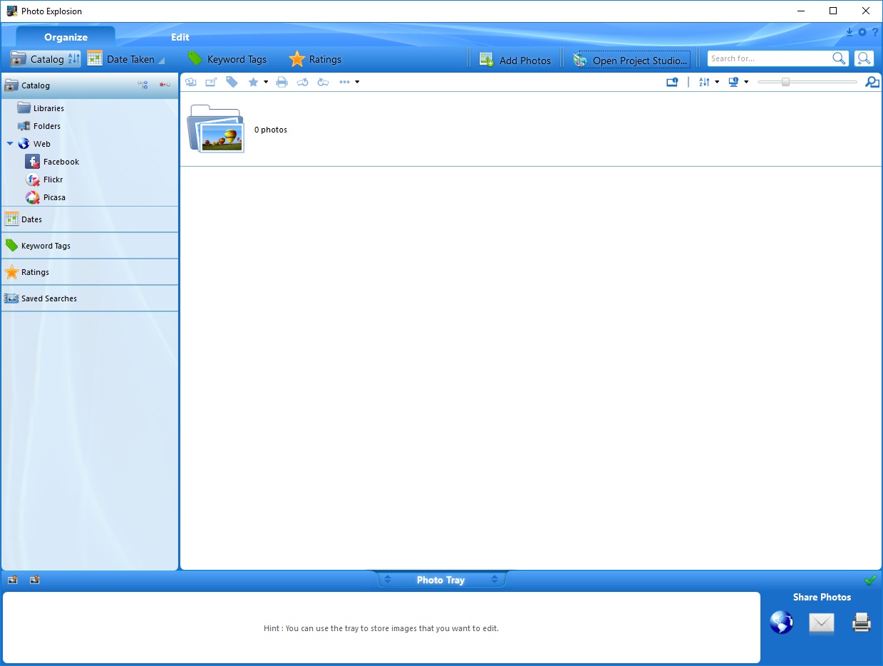This screenshot has height=666, width=883.
Task: Open the star rating dropdown arrow
Action: pos(266,82)
